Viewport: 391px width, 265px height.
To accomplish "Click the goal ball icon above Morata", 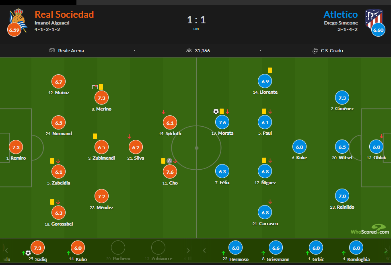I will point(216,111).
